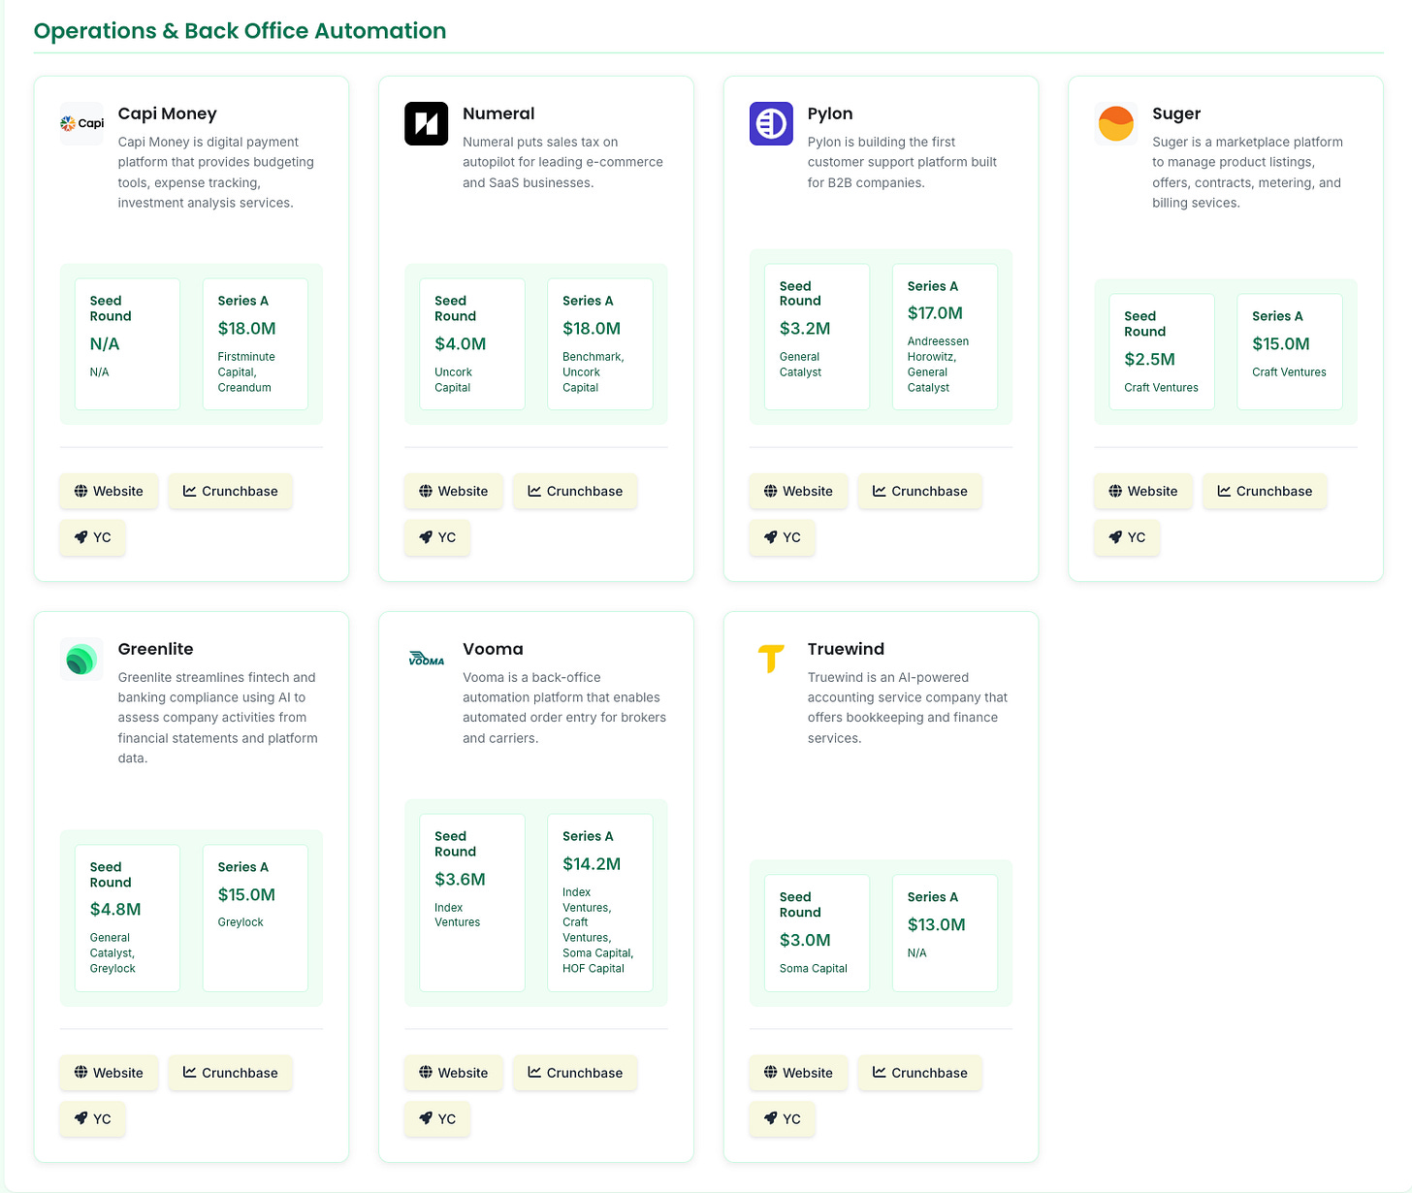Screen dimensions: 1412x1193
Task: Click the Greenlite green logo icon
Action: click(x=81, y=659)
